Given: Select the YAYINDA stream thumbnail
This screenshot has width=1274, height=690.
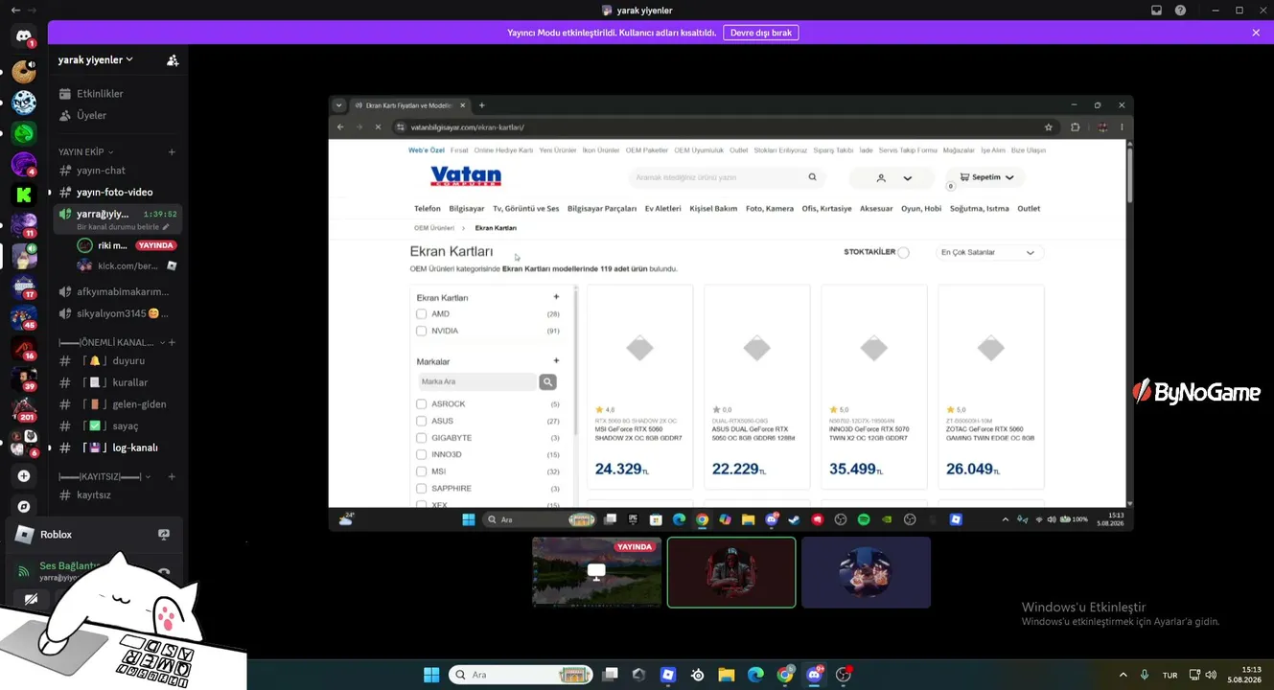Looking at the screenshot, I should (x=597, y=572).
